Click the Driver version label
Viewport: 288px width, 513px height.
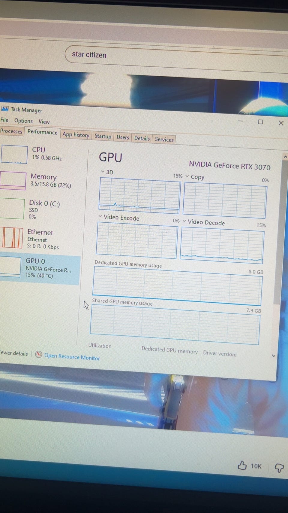[220, 353]
